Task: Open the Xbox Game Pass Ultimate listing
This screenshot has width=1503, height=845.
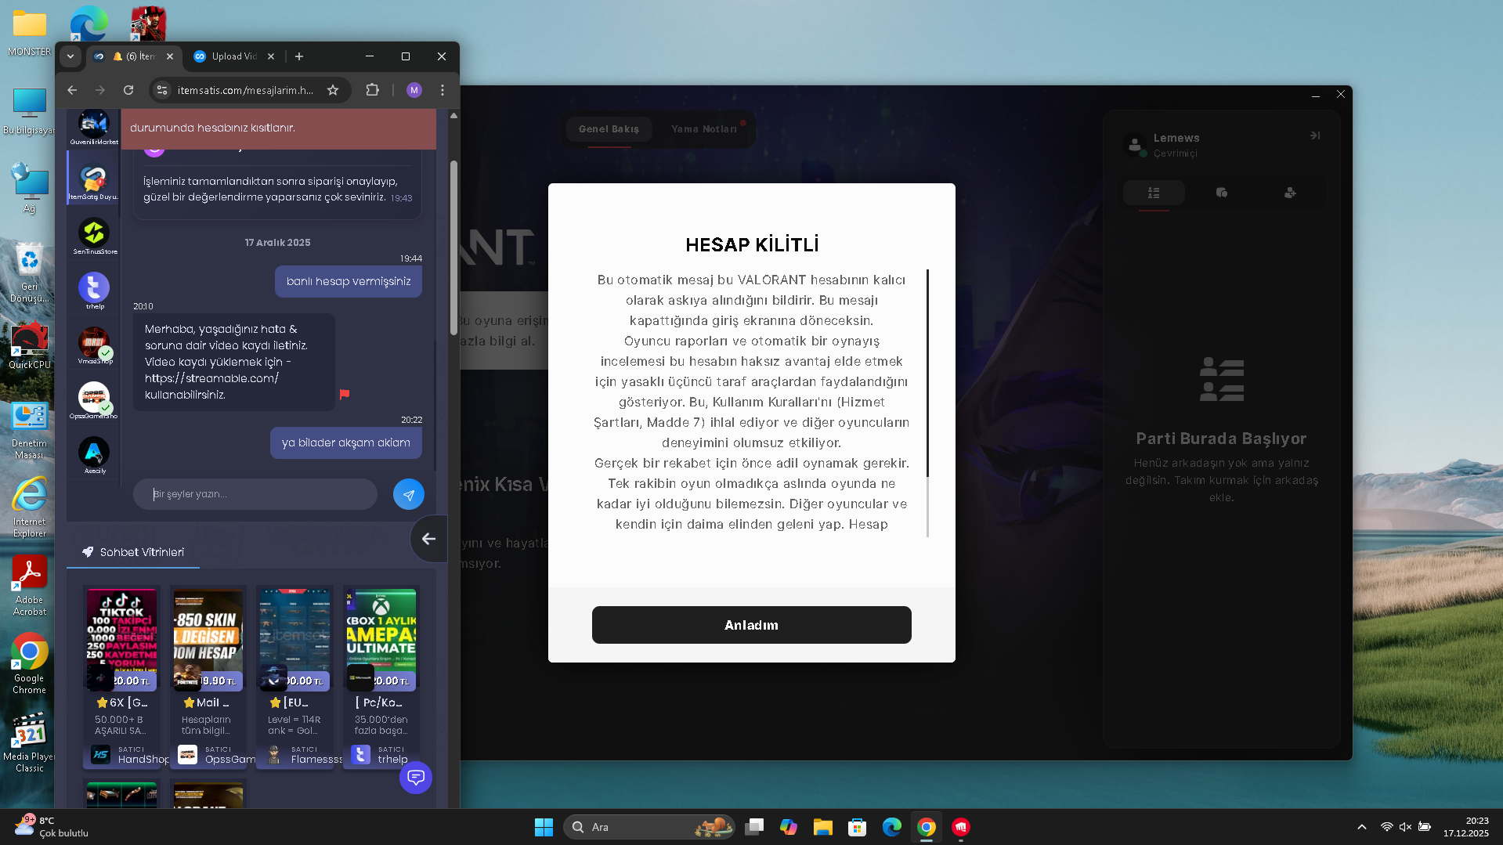Action: pyautogui.click(x=381, y=638)
